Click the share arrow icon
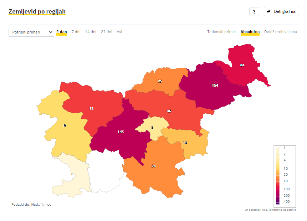Screen dimensions: 307x221 pyautogui.click(x=268, y=11)
